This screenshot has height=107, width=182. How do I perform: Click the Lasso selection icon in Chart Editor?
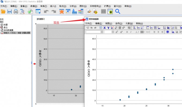[124, 28]
